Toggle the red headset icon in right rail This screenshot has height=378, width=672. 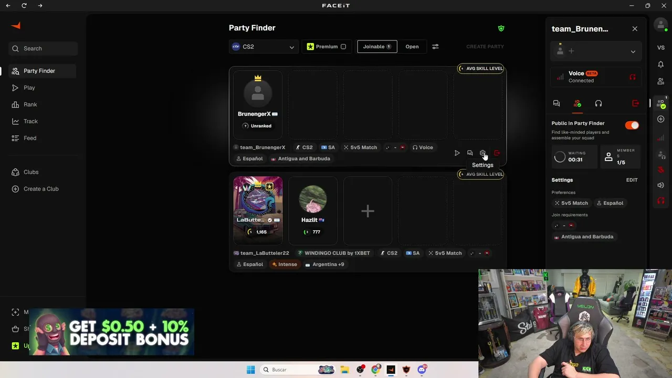click(x=661, y=201)
